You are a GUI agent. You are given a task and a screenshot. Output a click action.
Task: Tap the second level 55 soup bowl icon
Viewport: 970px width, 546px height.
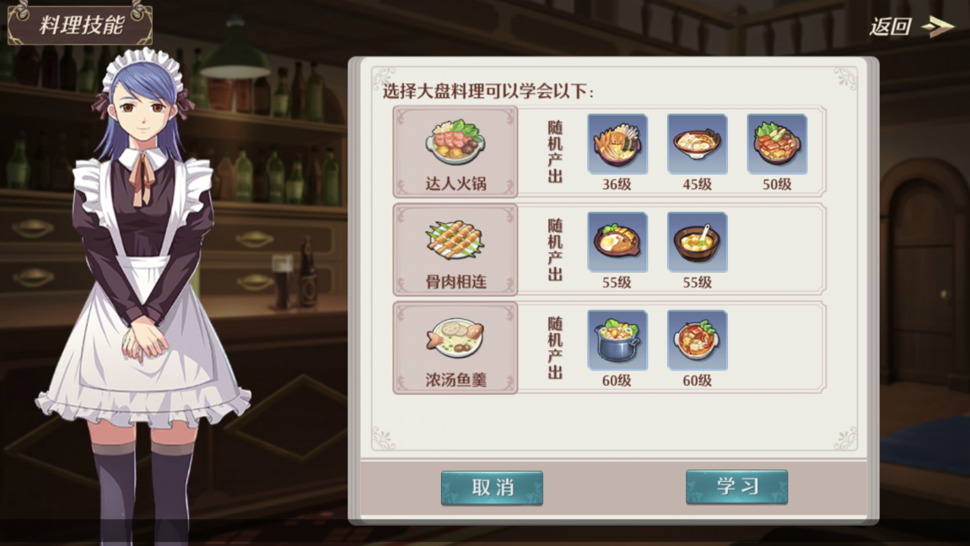point(698,242)
